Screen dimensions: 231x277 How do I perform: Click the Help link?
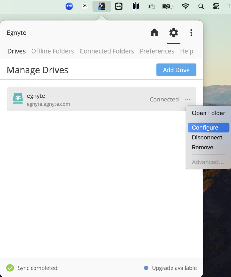click(187, 51)
